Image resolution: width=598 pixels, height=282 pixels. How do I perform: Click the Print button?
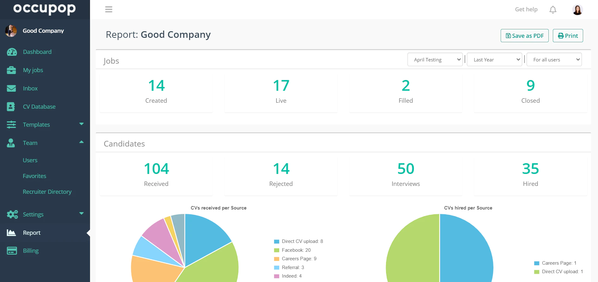pyautogui.click(x=568, y=36)
